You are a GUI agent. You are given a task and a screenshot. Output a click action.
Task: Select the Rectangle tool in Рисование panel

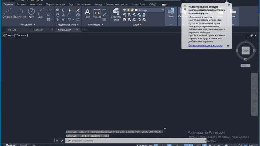(48, 10)
